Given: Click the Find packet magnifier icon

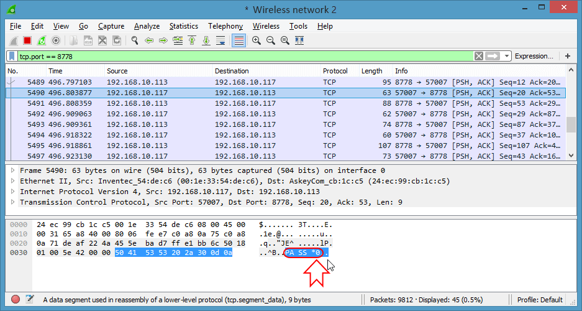Looking at the screenshot, I should click(134, 40).
